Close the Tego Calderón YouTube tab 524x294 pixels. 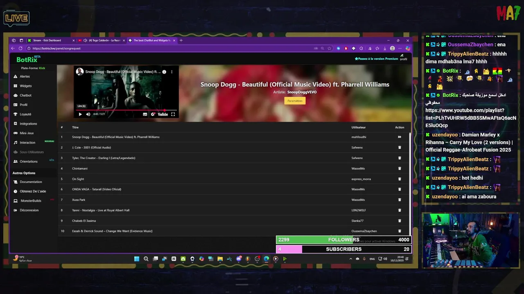(x=124, y=40)
